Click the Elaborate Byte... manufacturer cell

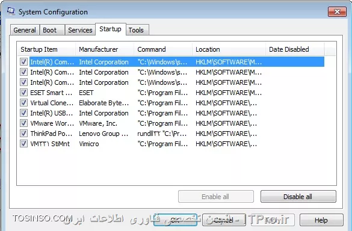tap(104, 103)
